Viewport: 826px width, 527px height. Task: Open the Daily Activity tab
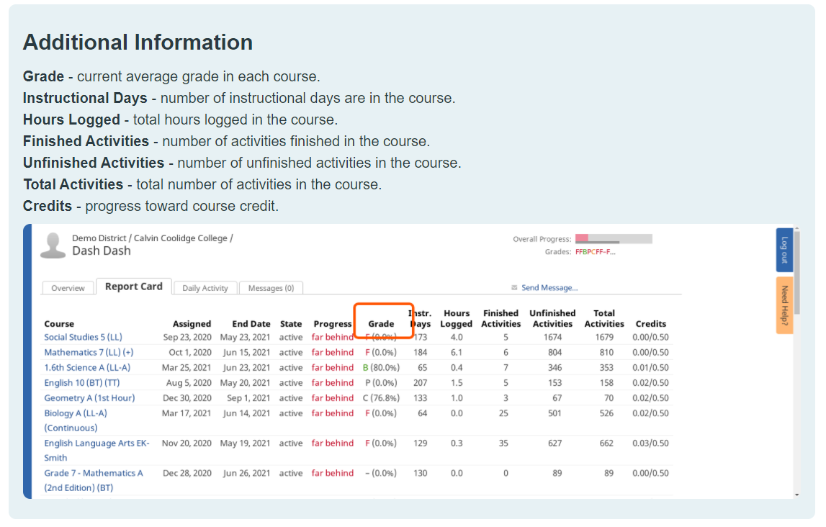pyautogui.click(x=205, y=287)
